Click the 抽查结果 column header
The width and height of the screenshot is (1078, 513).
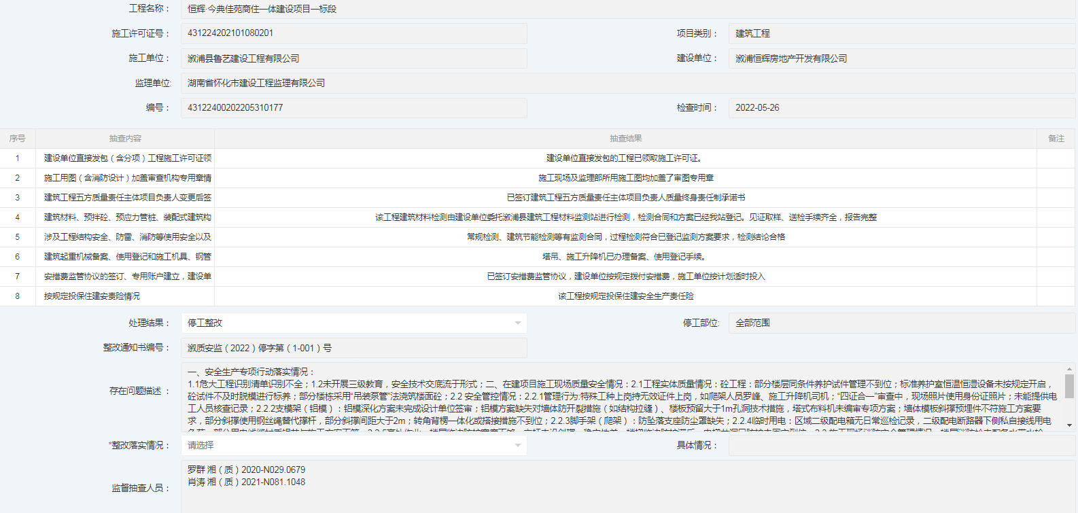click(625, 139)
